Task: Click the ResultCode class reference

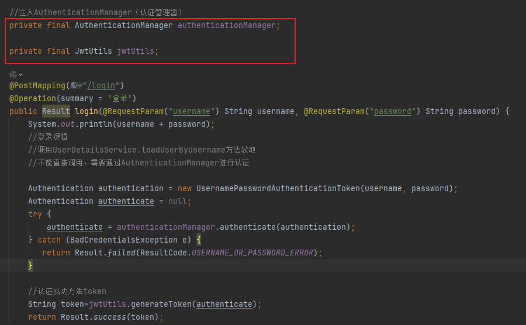Action: tap(164, 253)
